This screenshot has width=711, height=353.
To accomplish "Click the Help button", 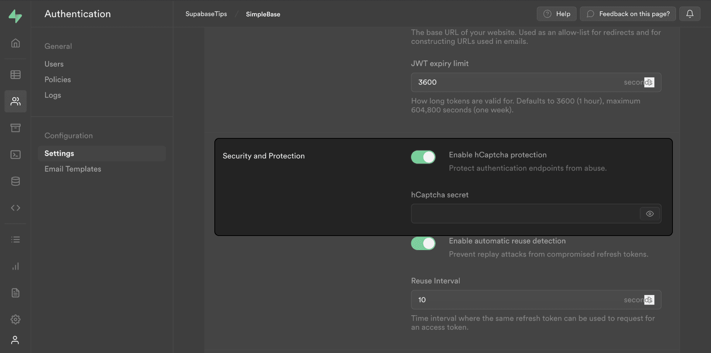I will point(557,14).
